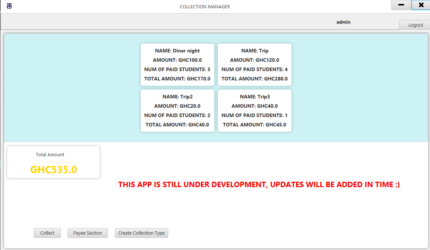The height and width of the screenshot is (250, 430).
Task: Open the Diner night collection card
Action: click(x=177, y=65)
